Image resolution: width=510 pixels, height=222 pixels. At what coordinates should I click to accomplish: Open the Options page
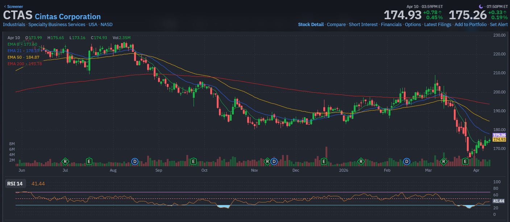point(413,25)
